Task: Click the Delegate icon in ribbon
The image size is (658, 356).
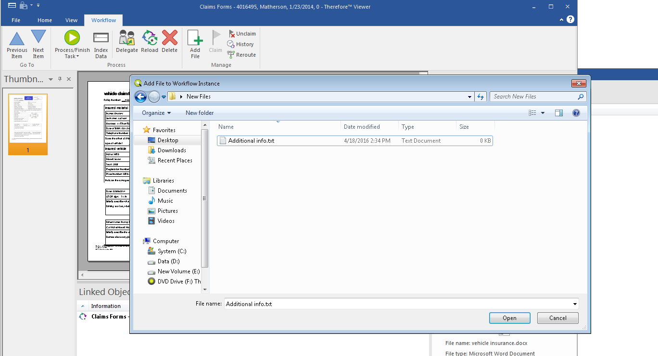Action: coord(127,38)
